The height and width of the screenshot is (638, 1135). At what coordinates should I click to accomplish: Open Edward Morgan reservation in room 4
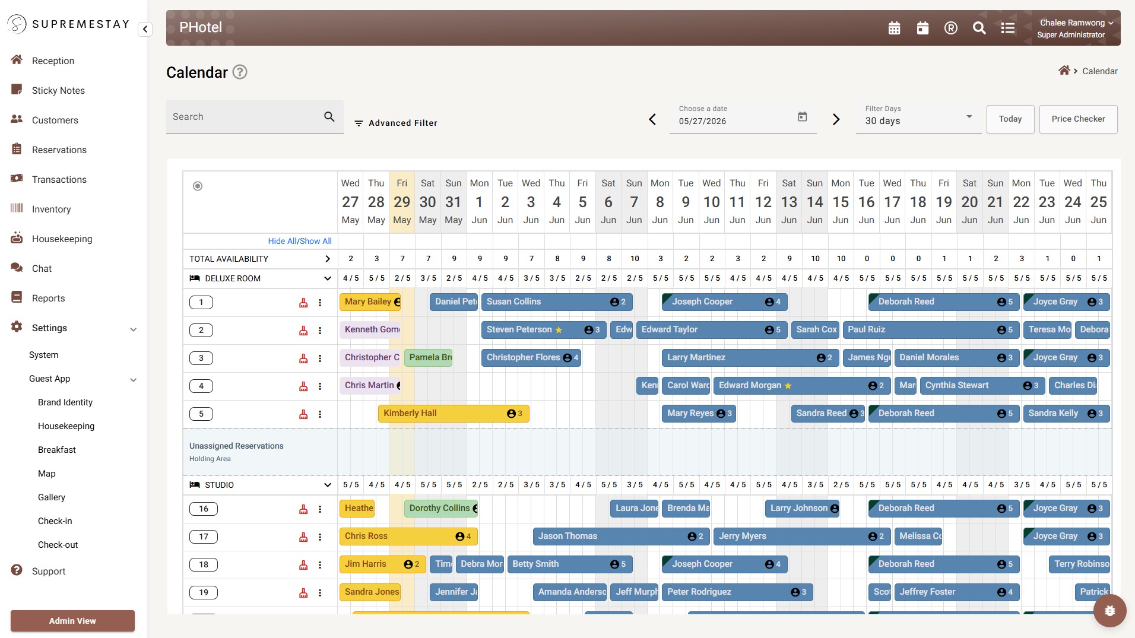coord(802,386)
